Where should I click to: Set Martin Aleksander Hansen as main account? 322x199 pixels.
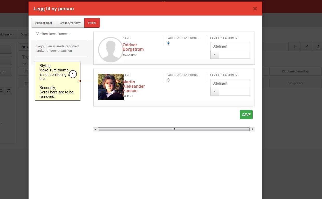168,80
